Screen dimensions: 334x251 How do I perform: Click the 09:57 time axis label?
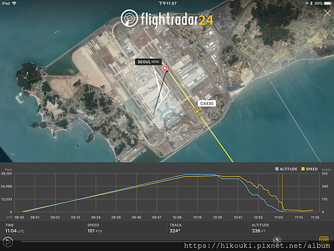156,218
